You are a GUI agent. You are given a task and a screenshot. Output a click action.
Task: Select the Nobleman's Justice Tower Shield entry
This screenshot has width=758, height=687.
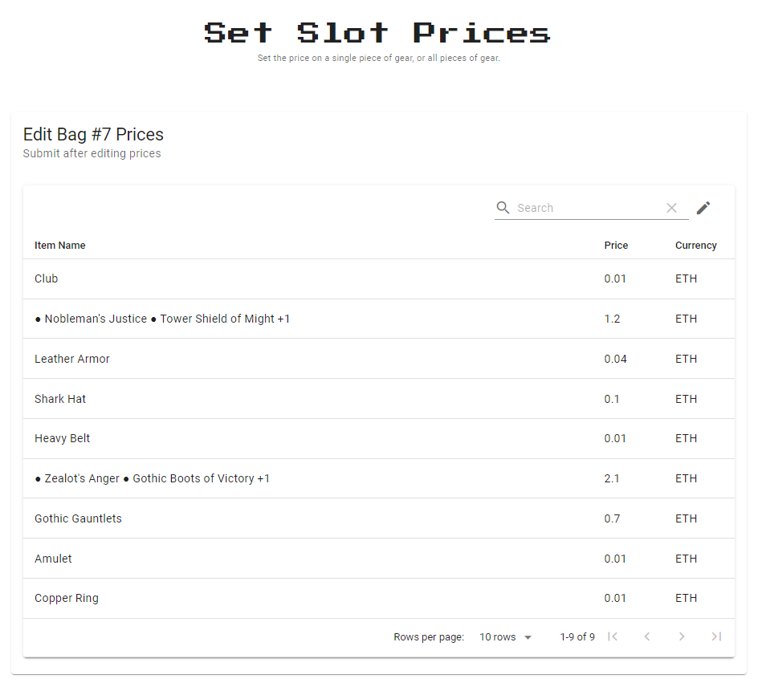point(162,319)
